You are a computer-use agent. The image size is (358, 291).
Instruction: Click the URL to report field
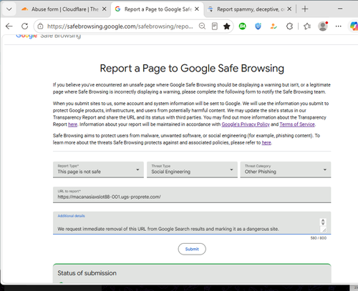(x=192, y=194)
